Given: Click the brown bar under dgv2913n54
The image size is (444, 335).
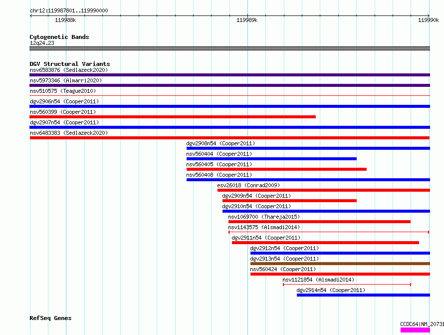Looking at the screenshot, I should (340, 264).
